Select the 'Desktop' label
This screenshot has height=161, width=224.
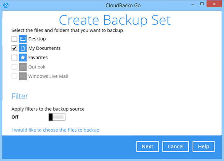click(37, 39)
